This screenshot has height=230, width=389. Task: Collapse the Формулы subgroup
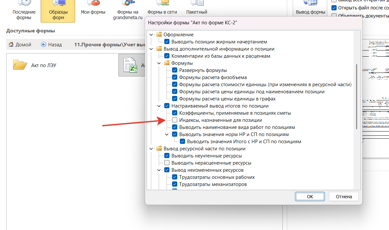tap(159, 63)
